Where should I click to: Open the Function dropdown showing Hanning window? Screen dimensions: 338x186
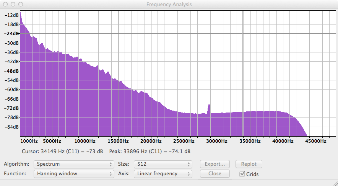tap(74, 174)
